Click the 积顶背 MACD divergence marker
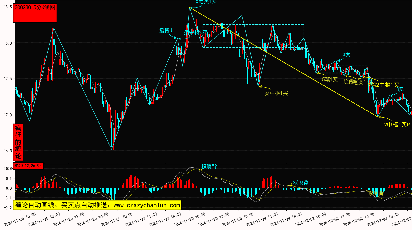412x230 pixels. coord(209,166)
